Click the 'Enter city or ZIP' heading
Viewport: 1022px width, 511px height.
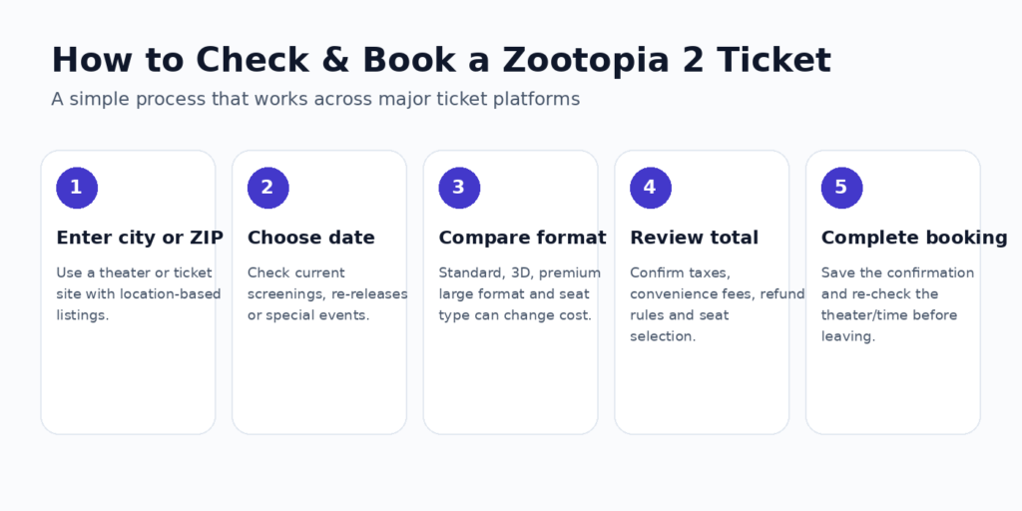[x=140, y=238]
